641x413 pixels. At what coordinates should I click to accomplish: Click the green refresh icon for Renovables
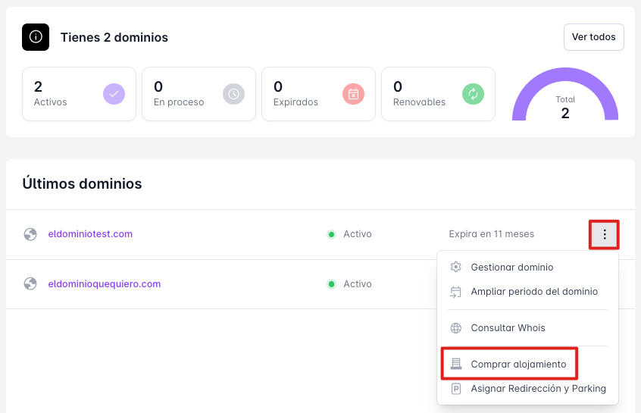tap(473, 94)
